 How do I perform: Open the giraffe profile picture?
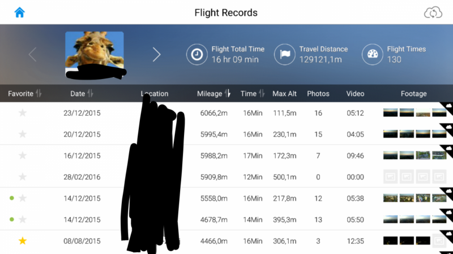pyautogui.click(x=94, y=51)
